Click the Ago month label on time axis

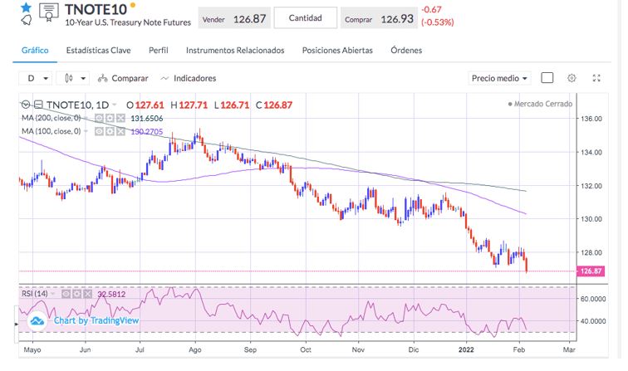pyautogui.click(x=195, y=349)
